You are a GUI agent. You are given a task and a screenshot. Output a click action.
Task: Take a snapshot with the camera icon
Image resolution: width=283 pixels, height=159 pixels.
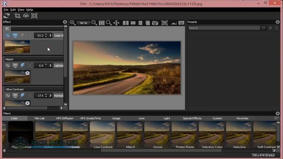point(155,23)
